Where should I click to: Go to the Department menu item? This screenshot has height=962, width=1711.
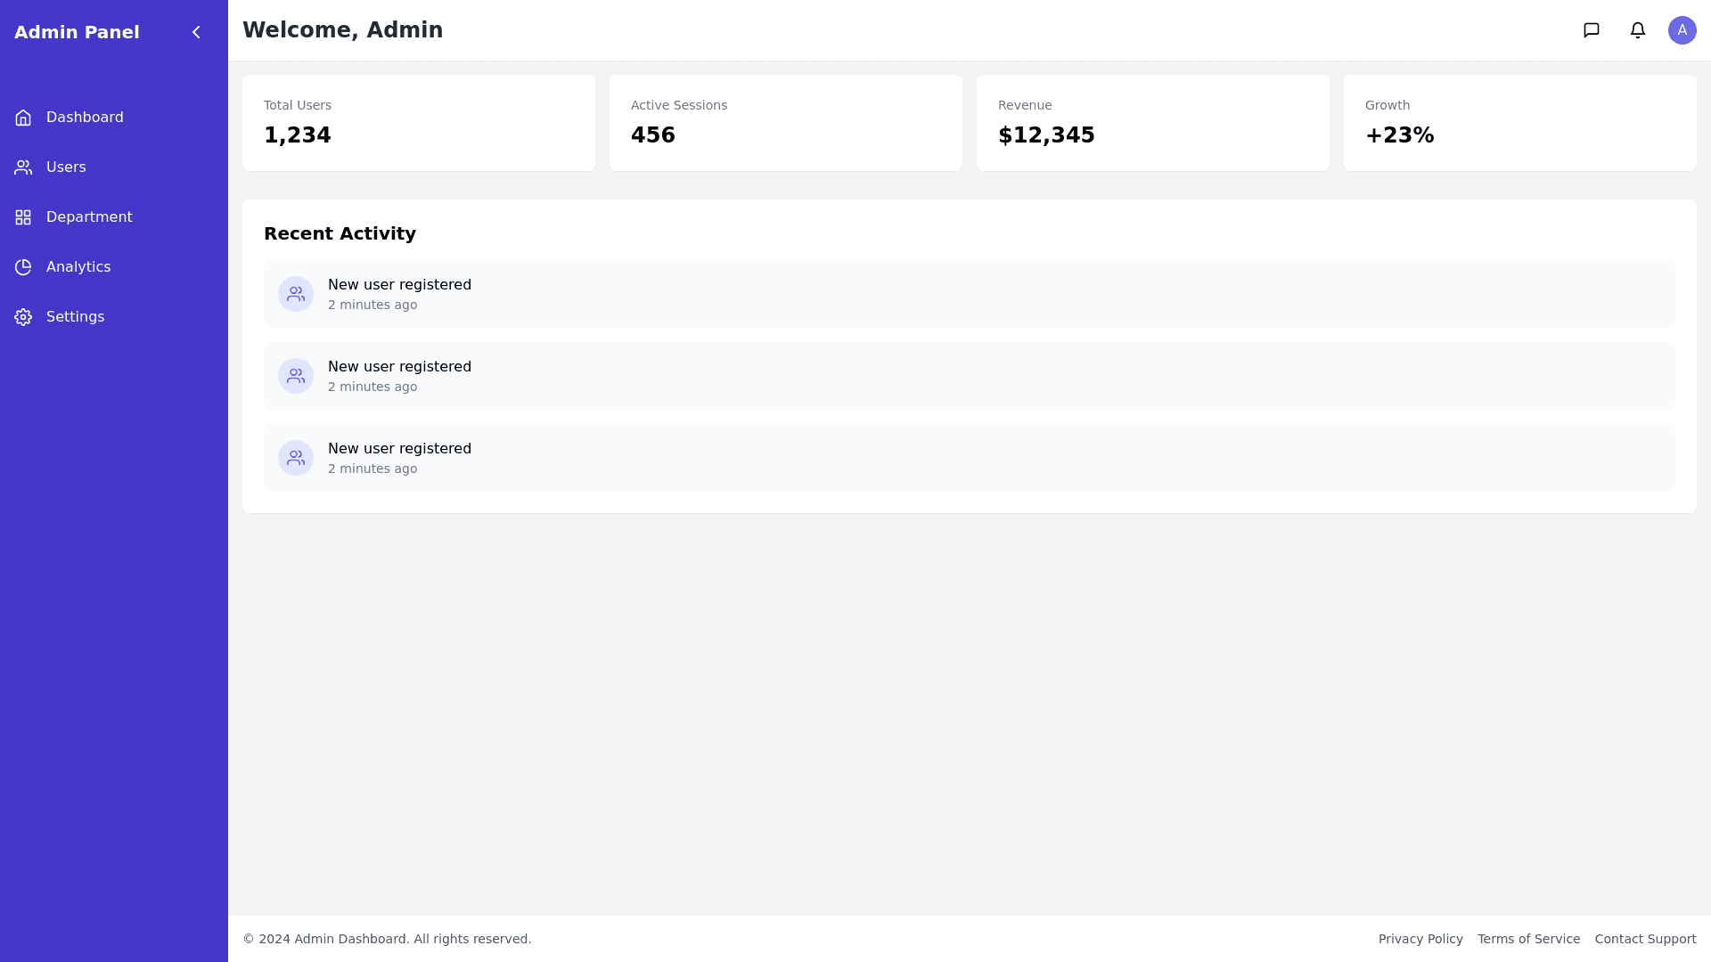pos(89,217)
